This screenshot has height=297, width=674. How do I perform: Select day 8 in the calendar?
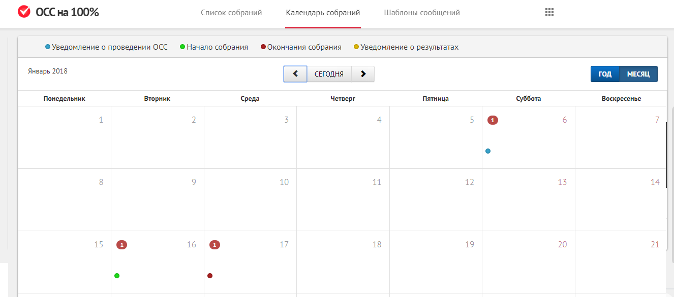point(101,182)
